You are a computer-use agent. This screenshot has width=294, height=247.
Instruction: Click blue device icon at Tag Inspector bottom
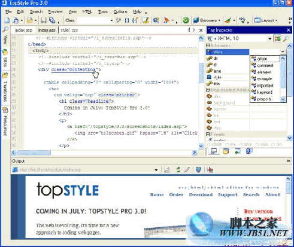tap(249, 151)
